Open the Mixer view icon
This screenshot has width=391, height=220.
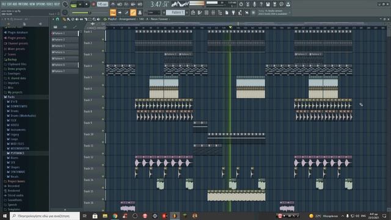(213, 12)
